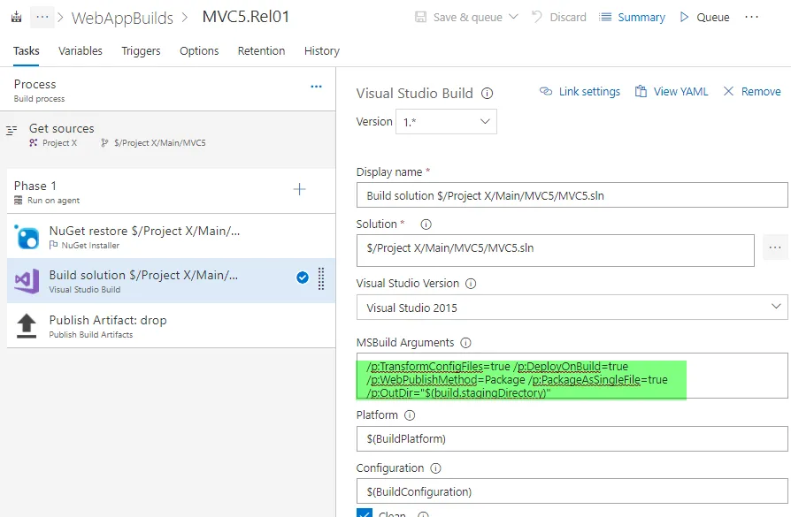This screenshot has width=791, height=517.
Task: Open the task Version dropdown
Action: (x=446, y=121)
